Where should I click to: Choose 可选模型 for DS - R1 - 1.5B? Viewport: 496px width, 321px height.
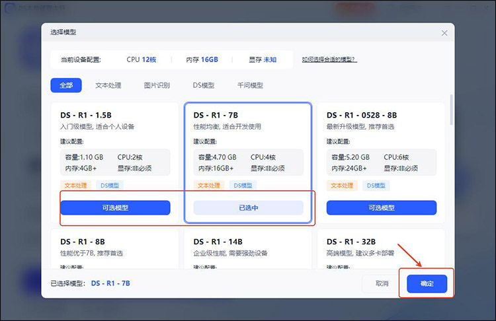tap(115, 207)
